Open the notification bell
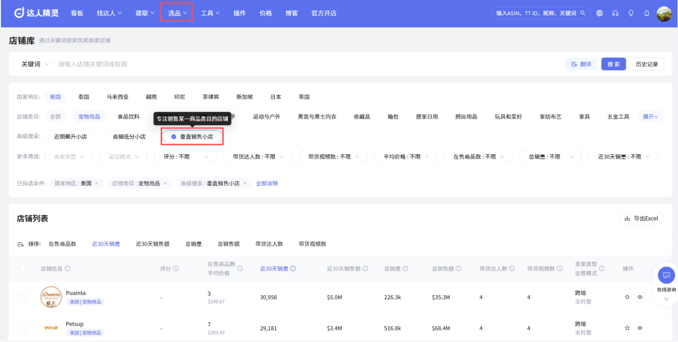Viewport: 678px width, 342px height. click(647, 13)
